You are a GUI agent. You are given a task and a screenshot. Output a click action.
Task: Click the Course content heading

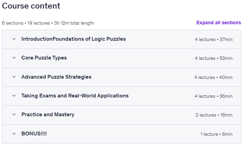point(31,6)
